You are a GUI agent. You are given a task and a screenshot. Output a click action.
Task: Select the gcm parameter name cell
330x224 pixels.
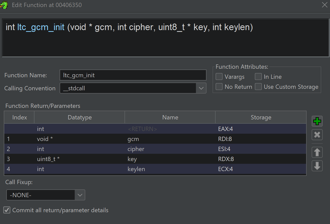tap(170, 139)
